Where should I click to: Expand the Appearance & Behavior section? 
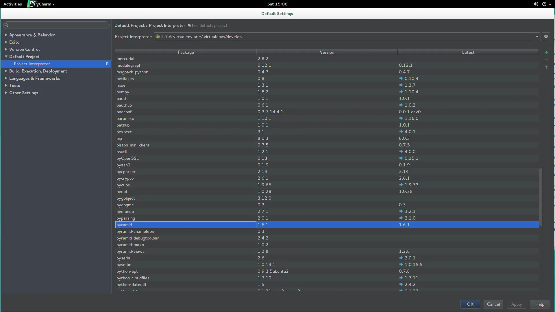point(6,35)
